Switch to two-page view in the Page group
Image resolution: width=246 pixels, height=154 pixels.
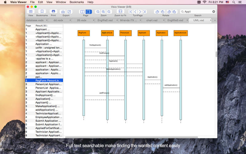82,12
